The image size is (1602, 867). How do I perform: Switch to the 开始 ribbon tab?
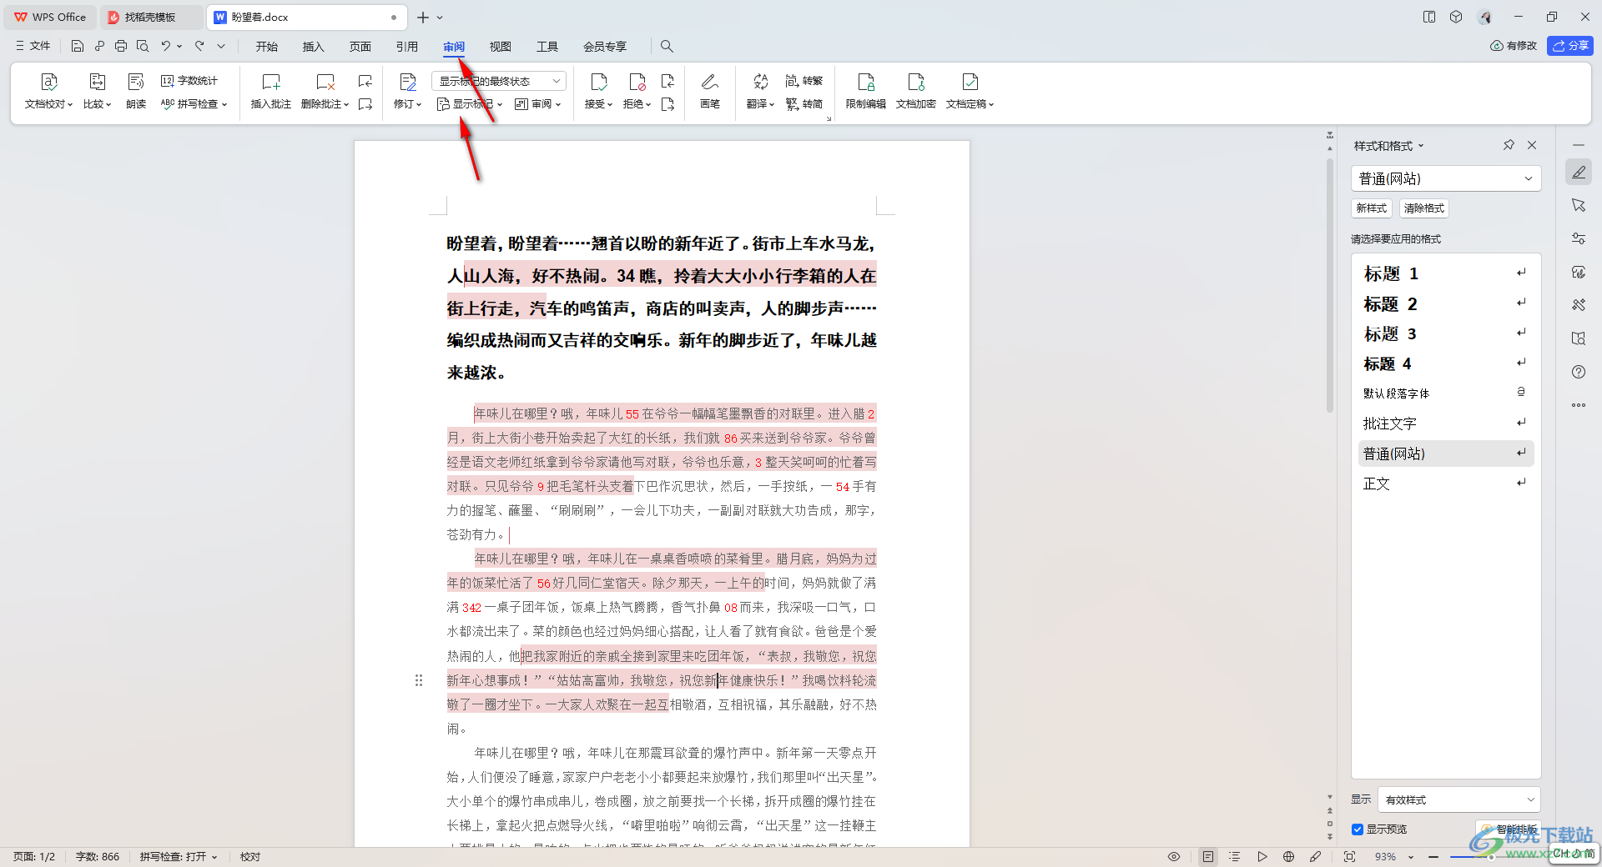[x=267, y=47]
